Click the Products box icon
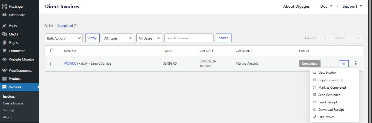 pos(4,79)
